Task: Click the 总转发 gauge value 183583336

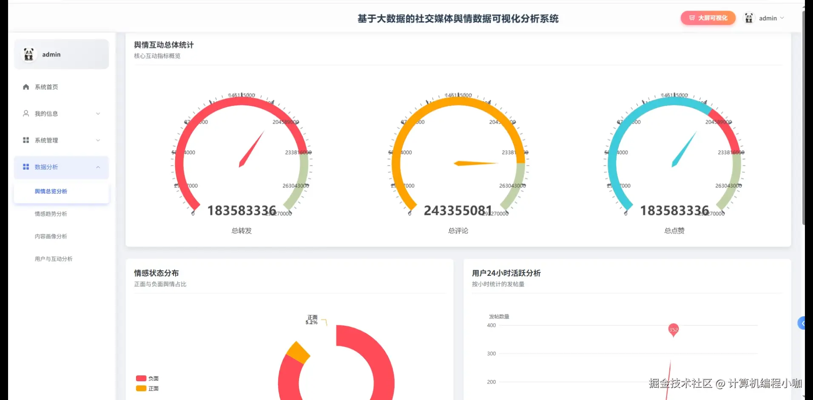Action: point(242,210)
